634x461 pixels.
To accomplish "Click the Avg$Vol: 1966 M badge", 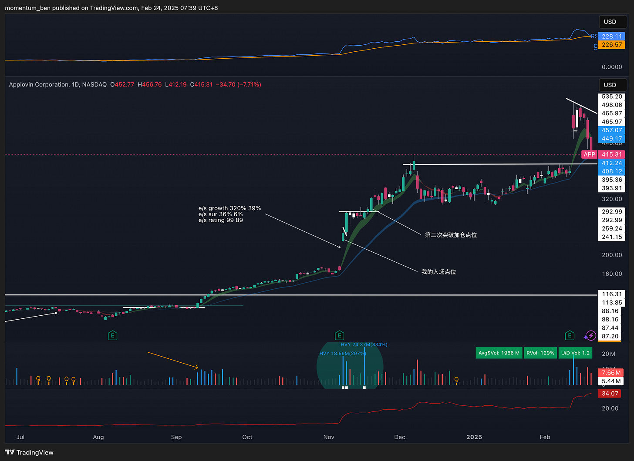I will pos(499,353).
